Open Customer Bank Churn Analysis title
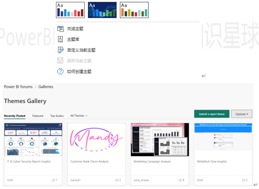The width and height of the screenshot is (259, 189). pyautogui.click(x=89, y=161)
